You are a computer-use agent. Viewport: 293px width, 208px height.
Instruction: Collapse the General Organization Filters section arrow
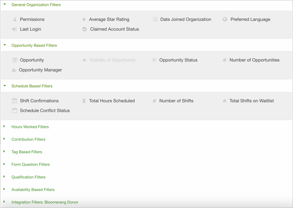(x=5, y=4)
